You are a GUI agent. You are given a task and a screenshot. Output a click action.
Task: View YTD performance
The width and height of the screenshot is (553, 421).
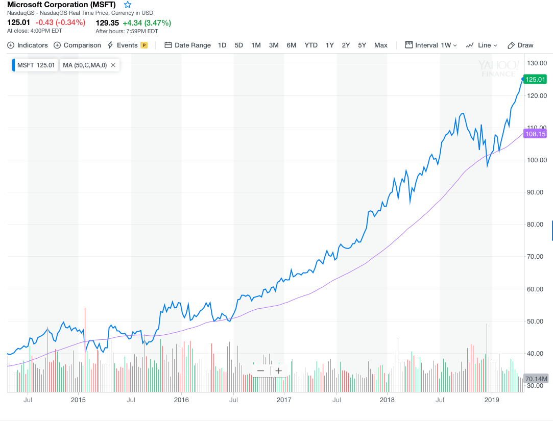(x=310, y=45)
